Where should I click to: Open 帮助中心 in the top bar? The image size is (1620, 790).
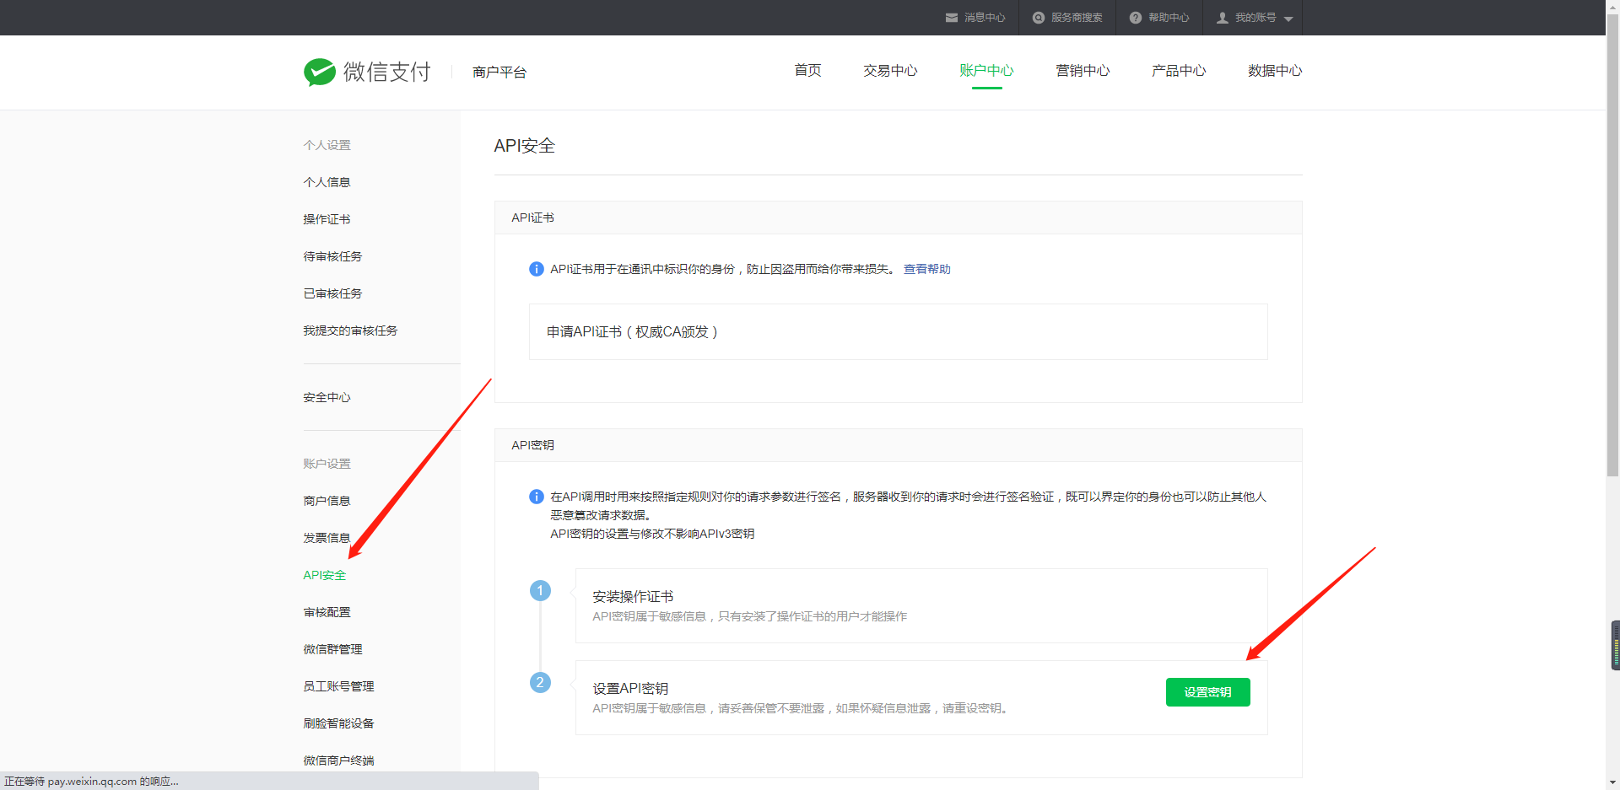coord(1169,18)
